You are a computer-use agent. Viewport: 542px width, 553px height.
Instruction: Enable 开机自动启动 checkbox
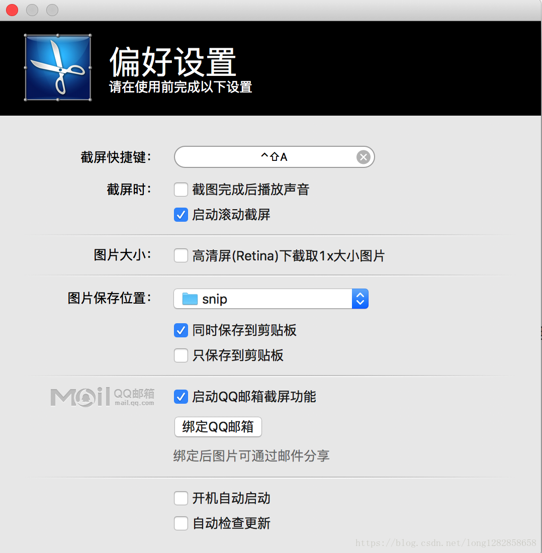(x=181, y=498)
